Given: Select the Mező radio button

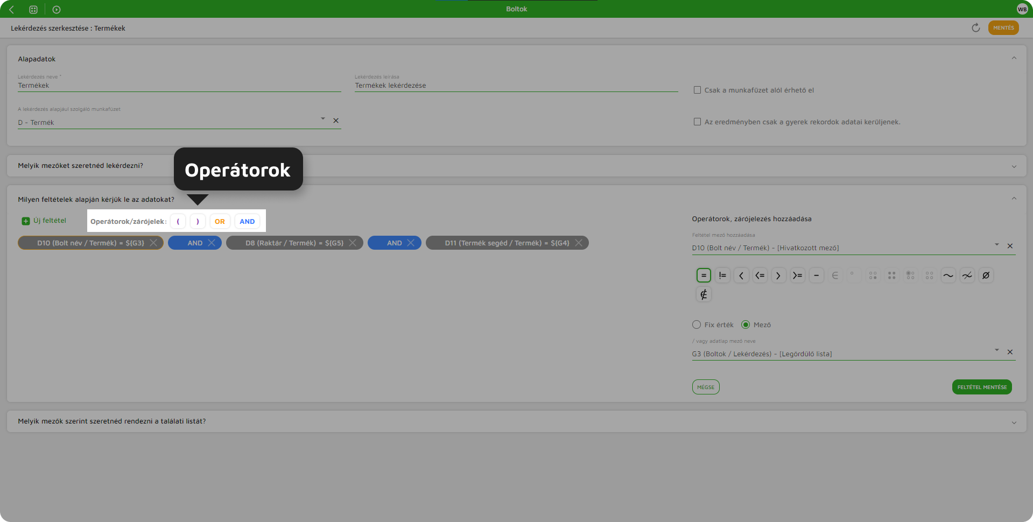Looking at the screenshot, I should pyautogui.click(x=746, y=325).
